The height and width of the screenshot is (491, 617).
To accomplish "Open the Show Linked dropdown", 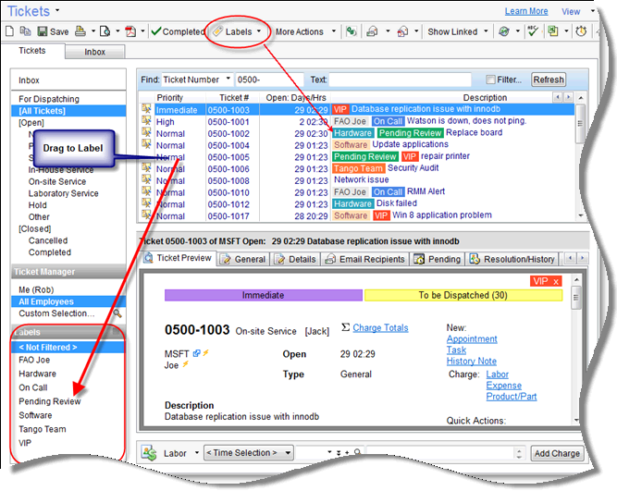I will pyautogui.click(x=457, y=31).
